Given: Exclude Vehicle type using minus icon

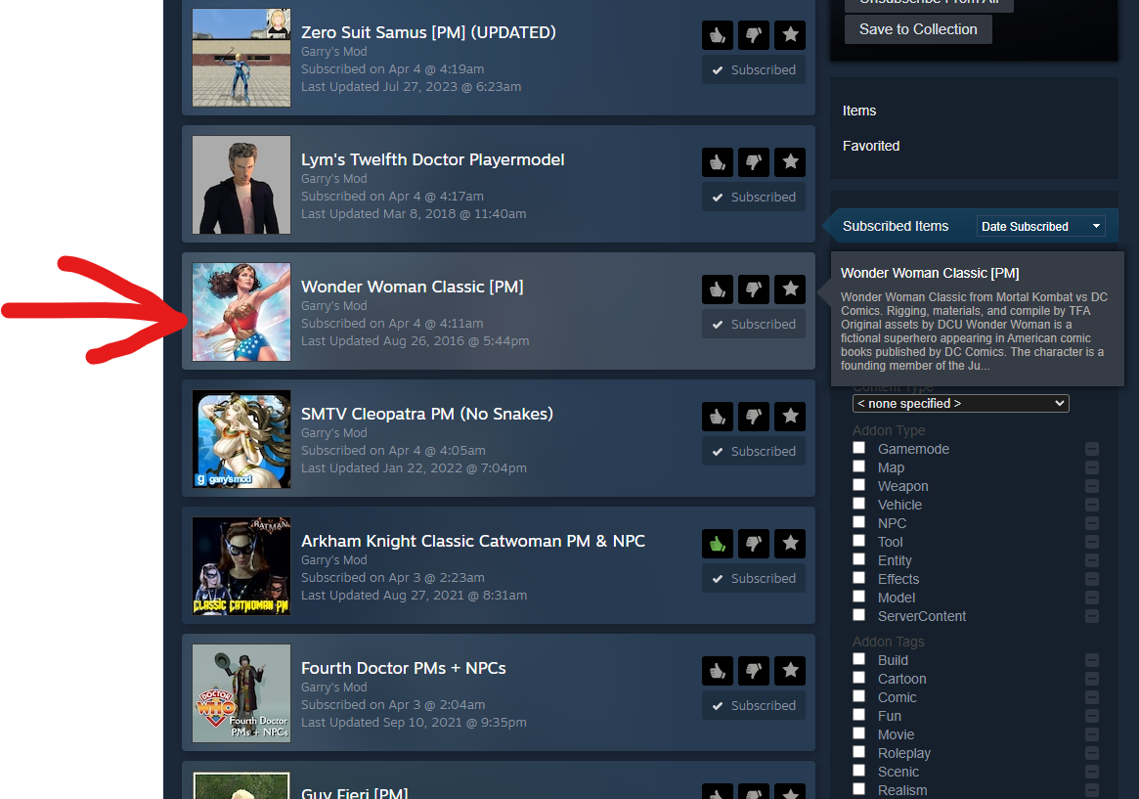Looking at the screenshot, I should pyautogui.click(x=1092, y=505).
